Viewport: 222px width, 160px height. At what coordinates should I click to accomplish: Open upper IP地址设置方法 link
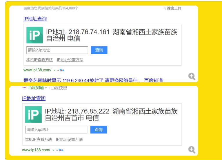[x=70, y=60]
